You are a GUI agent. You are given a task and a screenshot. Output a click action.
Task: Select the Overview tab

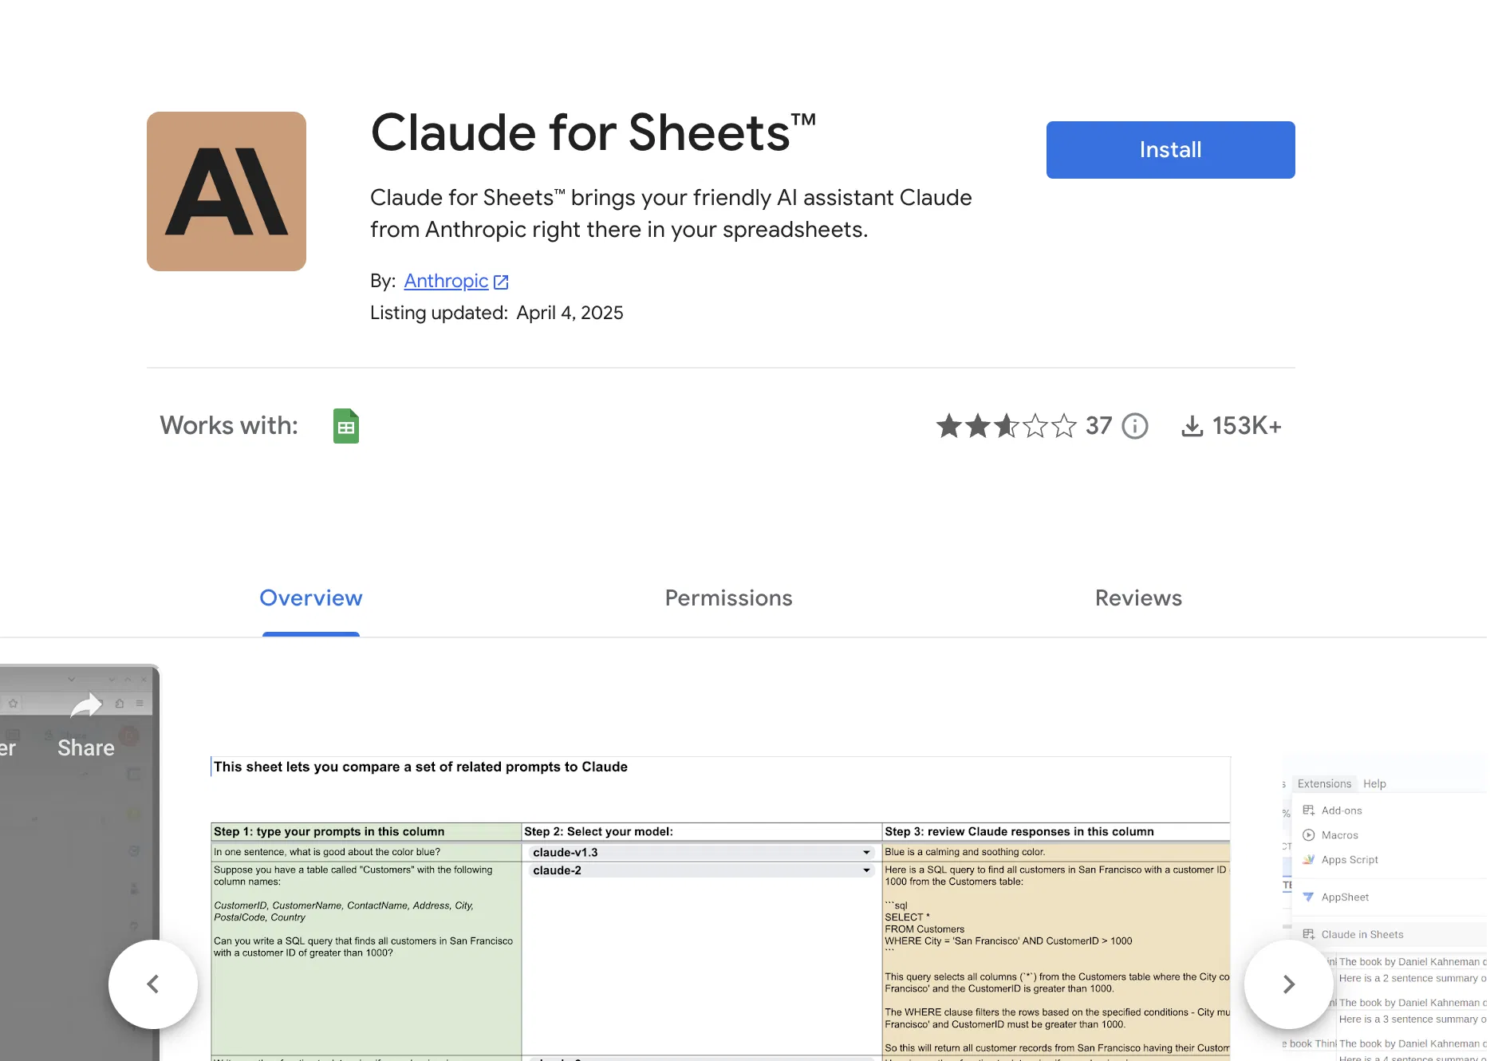coord(310,598)
